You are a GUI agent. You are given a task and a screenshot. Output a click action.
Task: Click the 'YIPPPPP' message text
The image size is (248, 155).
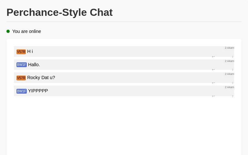[38, 91]
